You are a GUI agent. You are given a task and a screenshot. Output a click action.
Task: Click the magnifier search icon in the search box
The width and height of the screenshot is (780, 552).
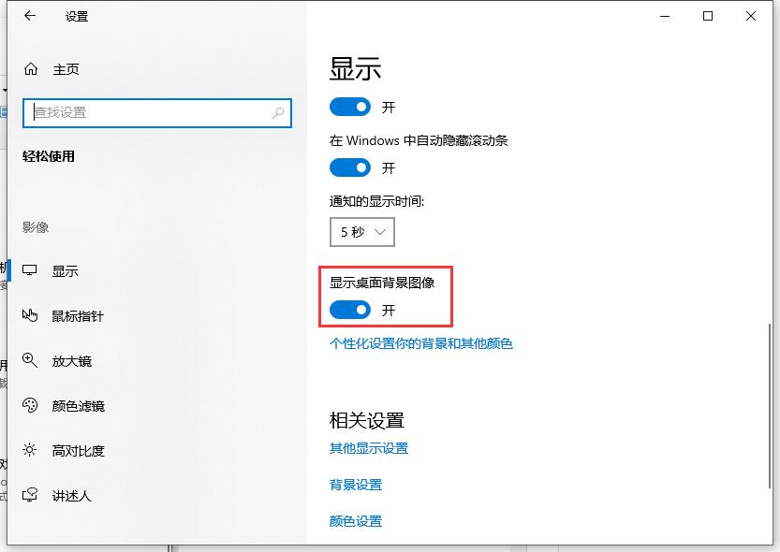coord(278,113)
